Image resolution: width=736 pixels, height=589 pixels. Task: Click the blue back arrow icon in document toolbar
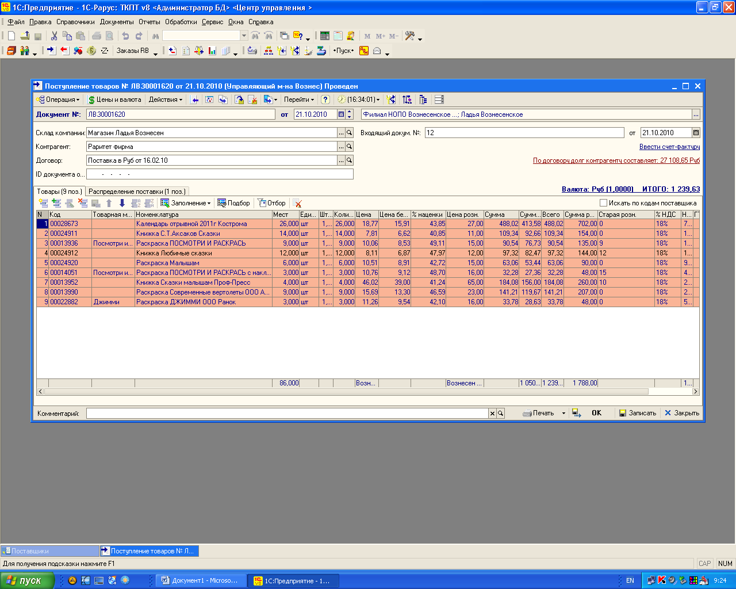pos(194,100)
